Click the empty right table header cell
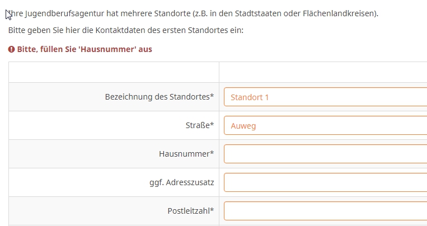The height and width of the screenshot is (226, 427). pos(323,72)
